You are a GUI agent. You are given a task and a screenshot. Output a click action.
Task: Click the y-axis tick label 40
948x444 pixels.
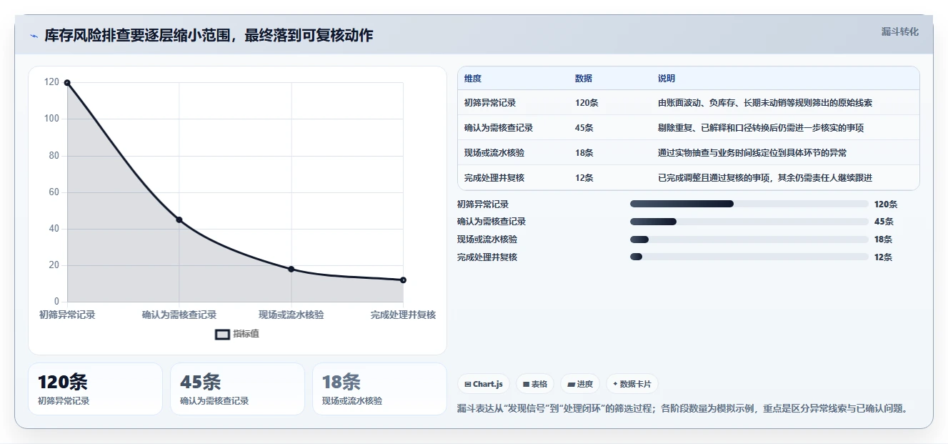coord(54,229)
